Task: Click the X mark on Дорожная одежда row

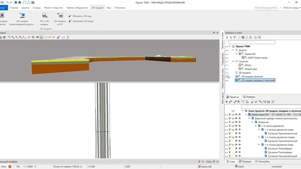Action: coord(236,118)
